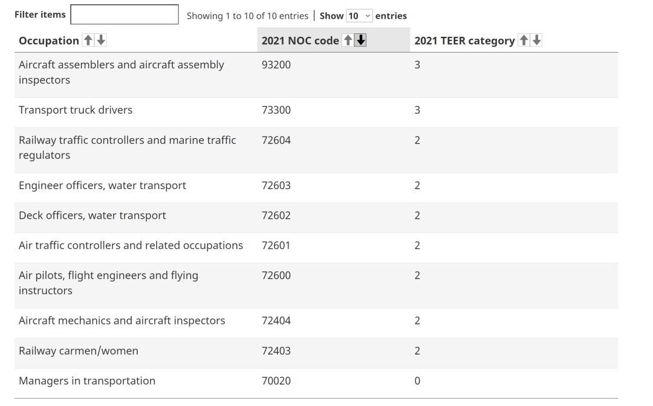Sort 2021 NOC code descending arrow

[x=361, y=40]
